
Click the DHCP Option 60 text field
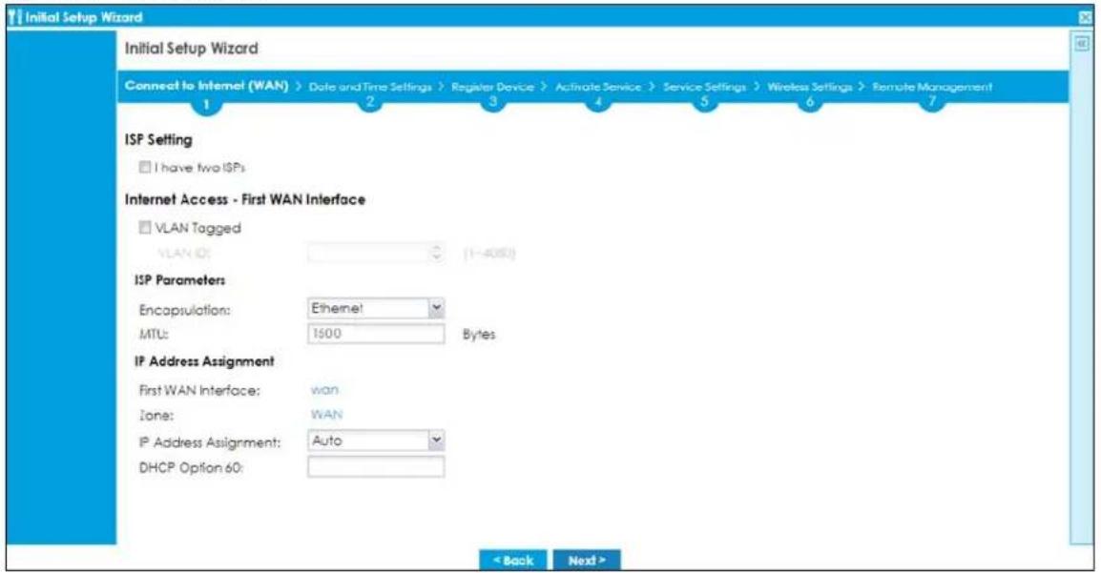click(376, 466)
